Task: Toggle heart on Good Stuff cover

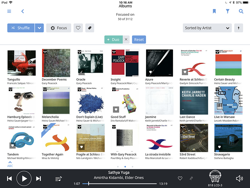Action: click(x=116, y=109)
